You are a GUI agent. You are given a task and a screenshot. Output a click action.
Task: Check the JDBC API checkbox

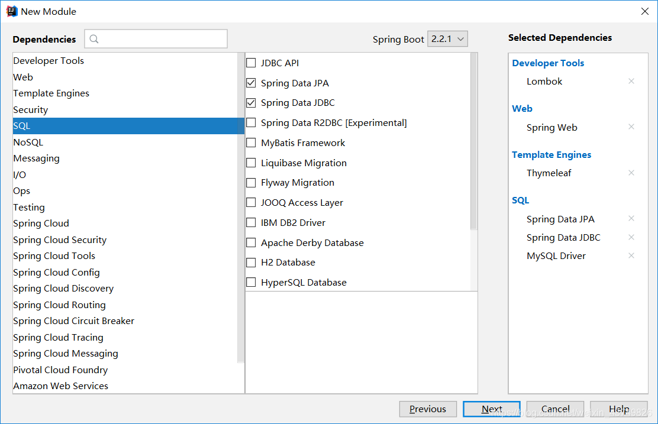click(x=251, y=63)
